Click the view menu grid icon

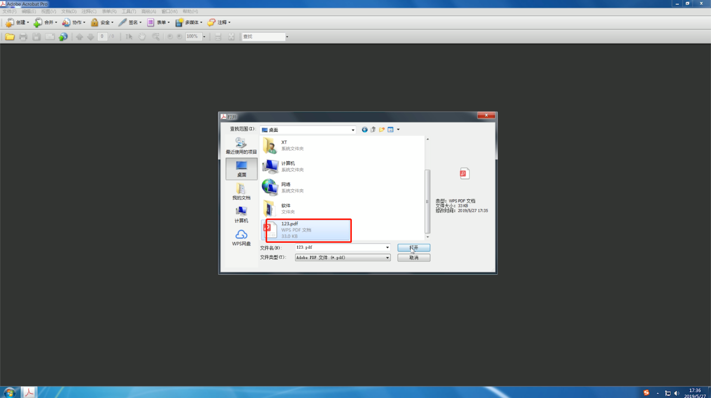click(x=390, y=130)
